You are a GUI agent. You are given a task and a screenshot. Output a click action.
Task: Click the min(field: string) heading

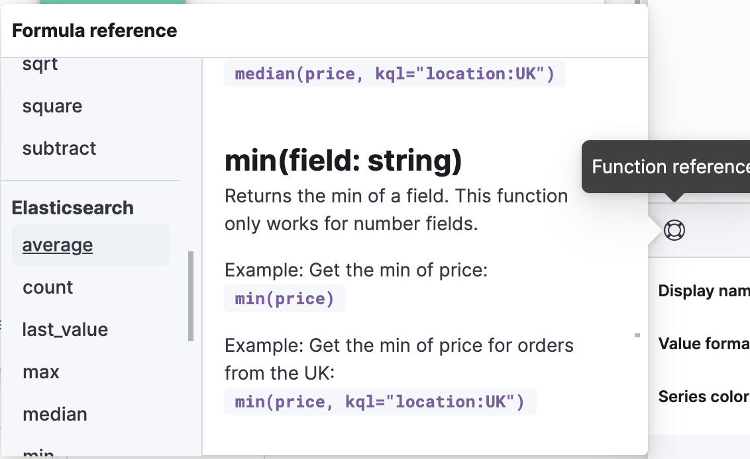pyautogui.click(x=343, y=161)
